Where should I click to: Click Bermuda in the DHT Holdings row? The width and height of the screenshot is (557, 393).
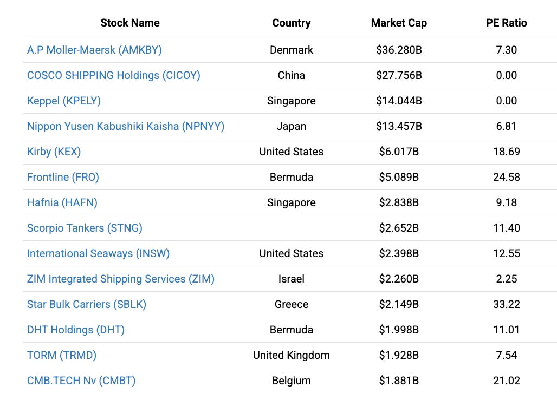[292, 330]
